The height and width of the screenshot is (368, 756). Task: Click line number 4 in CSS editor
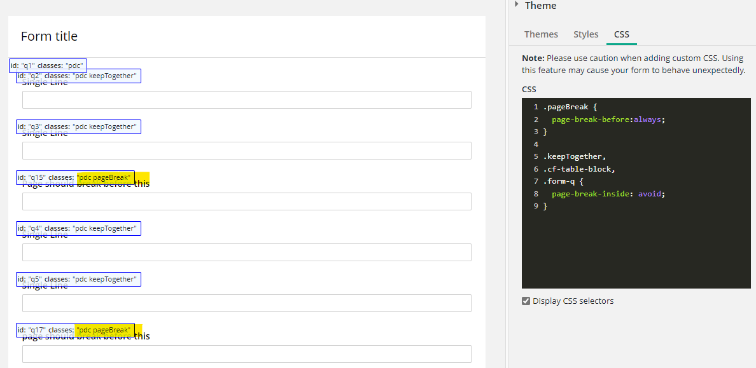pos(536,144)
